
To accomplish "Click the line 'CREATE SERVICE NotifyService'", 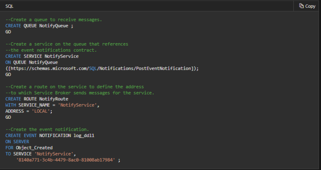I will point(42,56).
